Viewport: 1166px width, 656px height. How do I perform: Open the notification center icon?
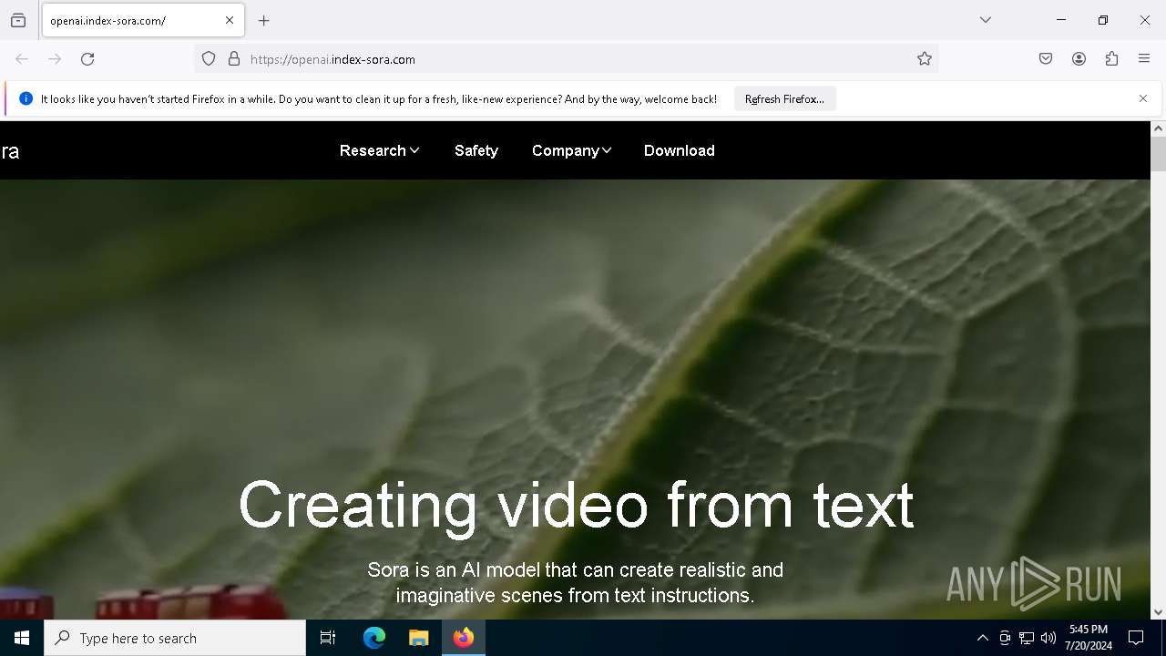point(1136,638)
